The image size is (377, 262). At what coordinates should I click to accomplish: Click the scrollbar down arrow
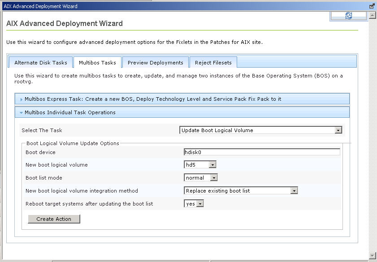point(372,255)
